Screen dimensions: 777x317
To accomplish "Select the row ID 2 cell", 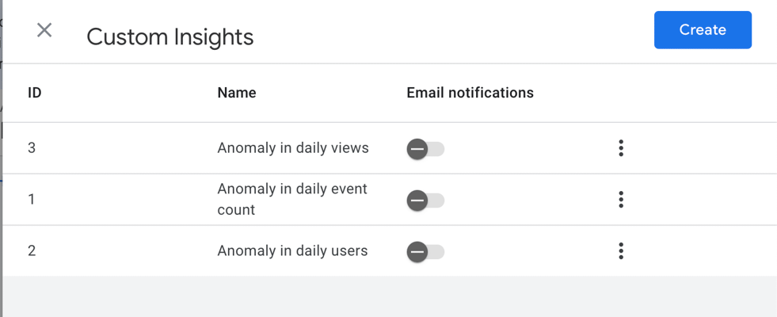I will (32, 251).
